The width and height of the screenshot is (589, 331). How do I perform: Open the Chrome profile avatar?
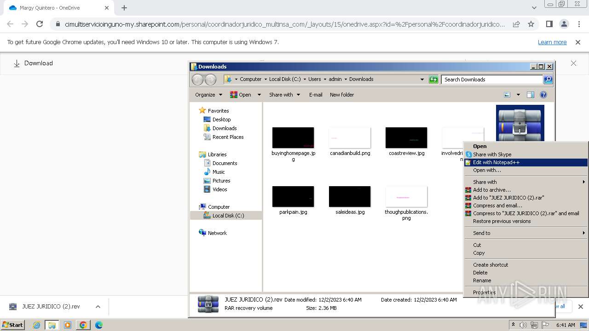pos(564,24)
